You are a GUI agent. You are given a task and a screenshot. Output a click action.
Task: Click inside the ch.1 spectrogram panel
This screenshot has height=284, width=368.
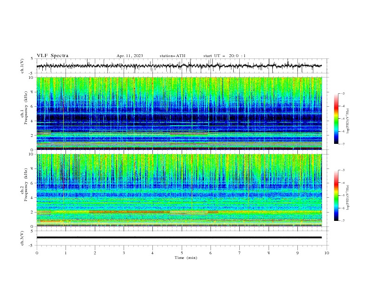click(179, 113)
